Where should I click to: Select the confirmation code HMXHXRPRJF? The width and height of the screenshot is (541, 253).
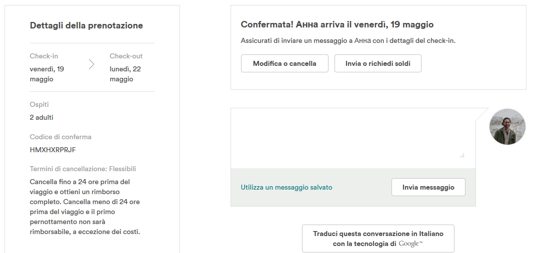pos(53,149)
